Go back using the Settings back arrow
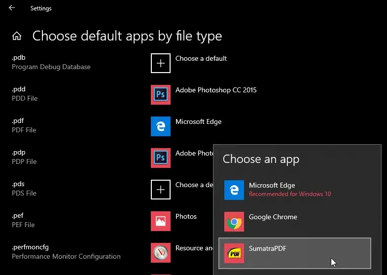The width and height of the screenshot is (387, 275). point(12,8)
